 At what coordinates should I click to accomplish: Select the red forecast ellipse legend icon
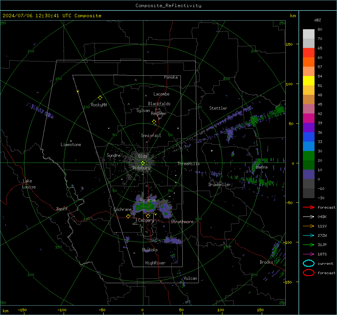click(309, 273)
